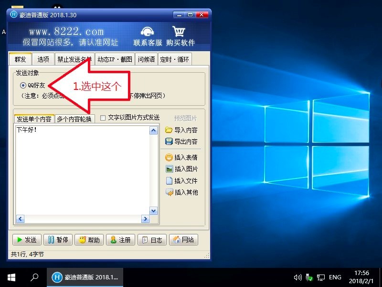Click the www.8222.com website banner text
This screenshot has width=382, height=287.
(x=66, y=32)
